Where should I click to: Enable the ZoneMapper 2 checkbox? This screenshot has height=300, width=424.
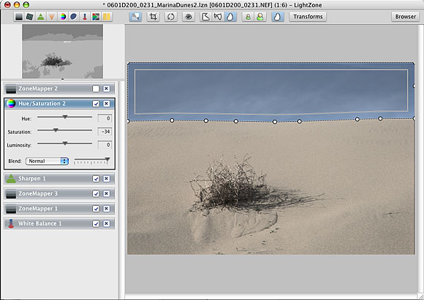click(96, 88)
